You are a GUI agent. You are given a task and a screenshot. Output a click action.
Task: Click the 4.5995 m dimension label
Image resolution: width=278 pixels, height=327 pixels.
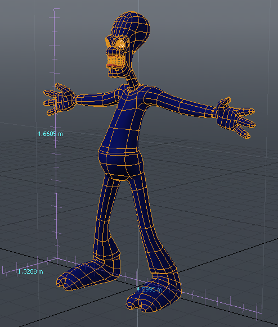click(149, 289)
